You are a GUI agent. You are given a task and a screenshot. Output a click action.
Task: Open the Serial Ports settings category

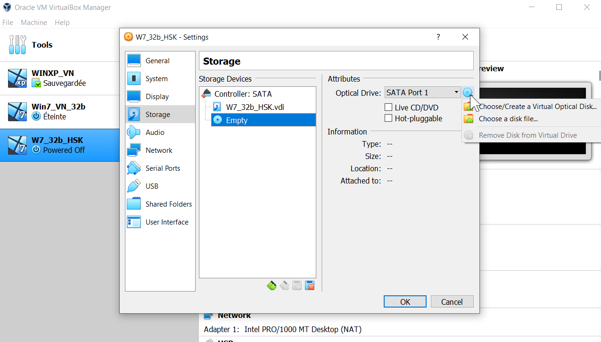(x=160, y=168)
